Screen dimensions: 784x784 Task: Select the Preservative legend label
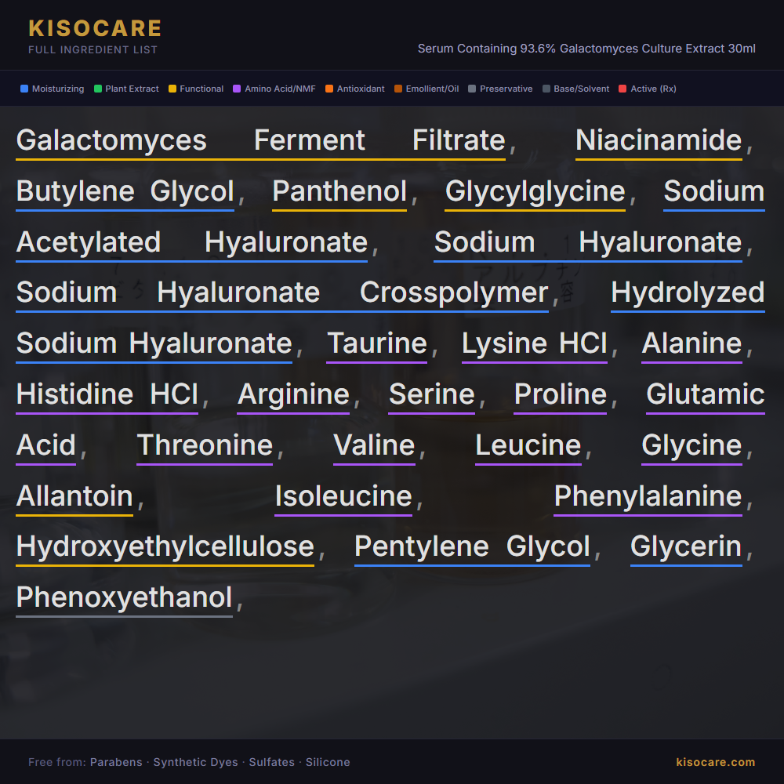click(506, 89)
